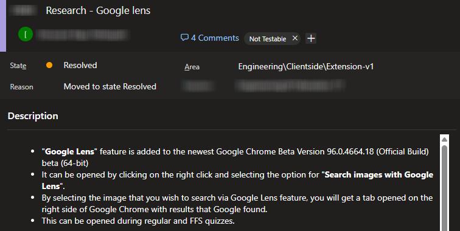Click the blurred assigned-to name field

pyautogui.click(x=83, y=35)
